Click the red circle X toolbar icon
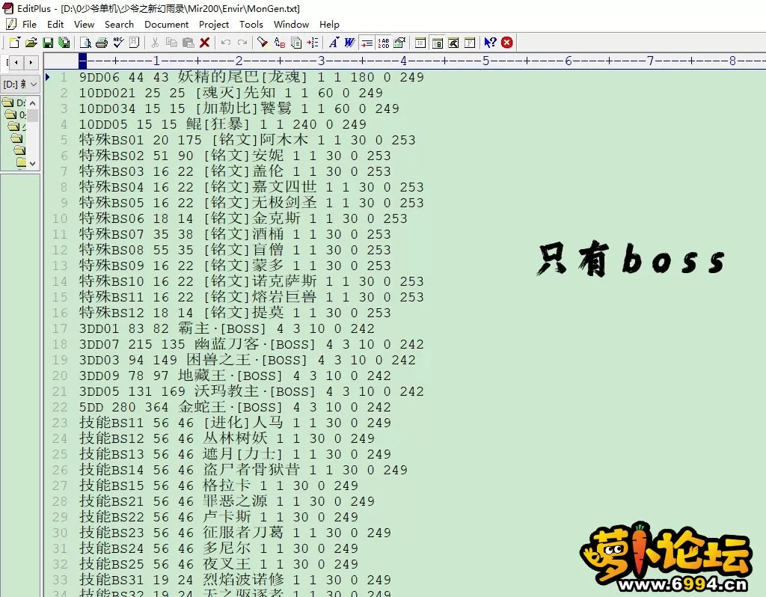The height and width of the screenshot is (597, 766). (507, 43)
